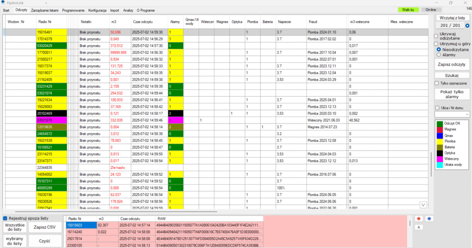Select the 'Alarmy' radio button
This screenshot has height=248, width=472.
coord(438,54)
